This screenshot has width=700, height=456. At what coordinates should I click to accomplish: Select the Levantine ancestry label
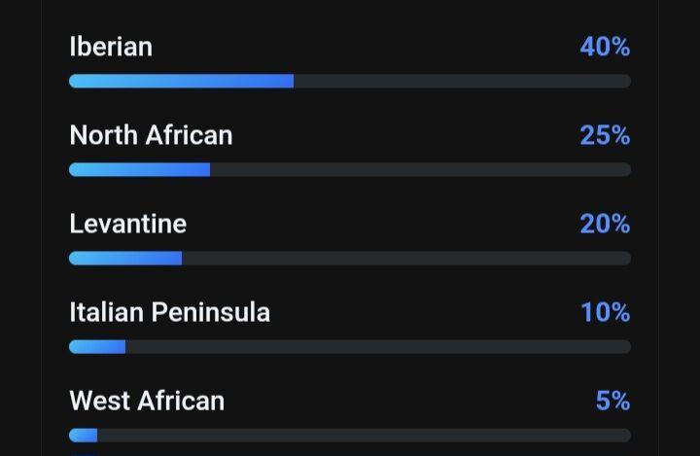click(127, 224)
